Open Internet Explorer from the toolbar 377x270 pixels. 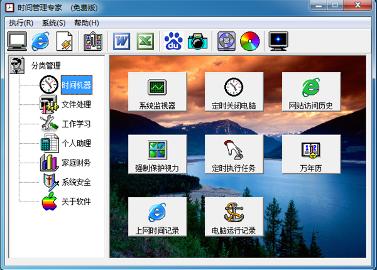[x=41, y=41]
